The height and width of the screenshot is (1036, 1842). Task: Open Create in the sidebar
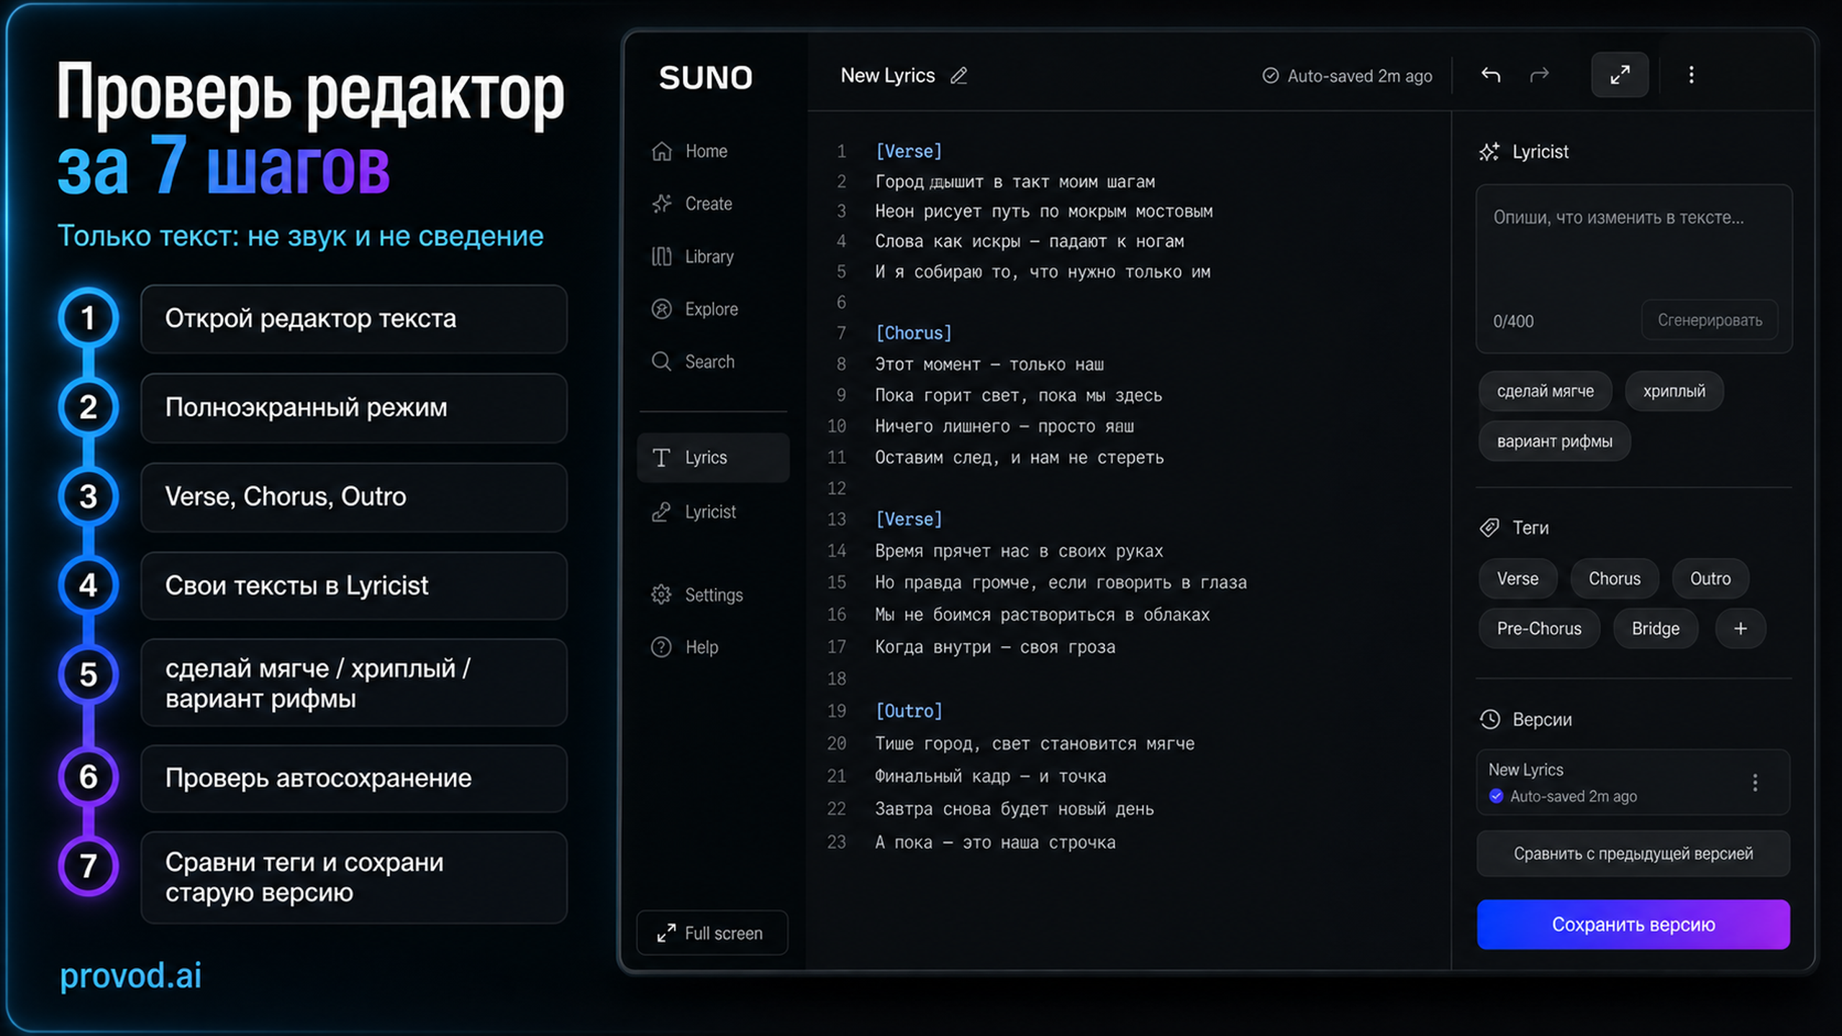point(691,204)
